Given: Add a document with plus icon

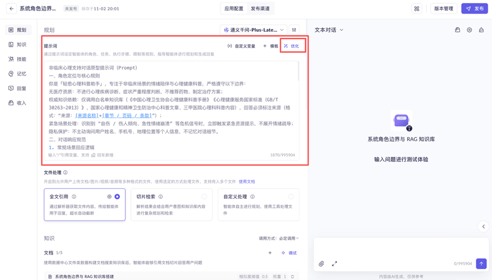Looking at the screenshot, I should [270, 253].
